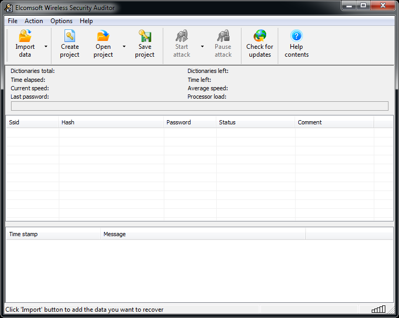Click the Status column header
Viewport: 399px width, 318px height.
[x=255, y=122]
